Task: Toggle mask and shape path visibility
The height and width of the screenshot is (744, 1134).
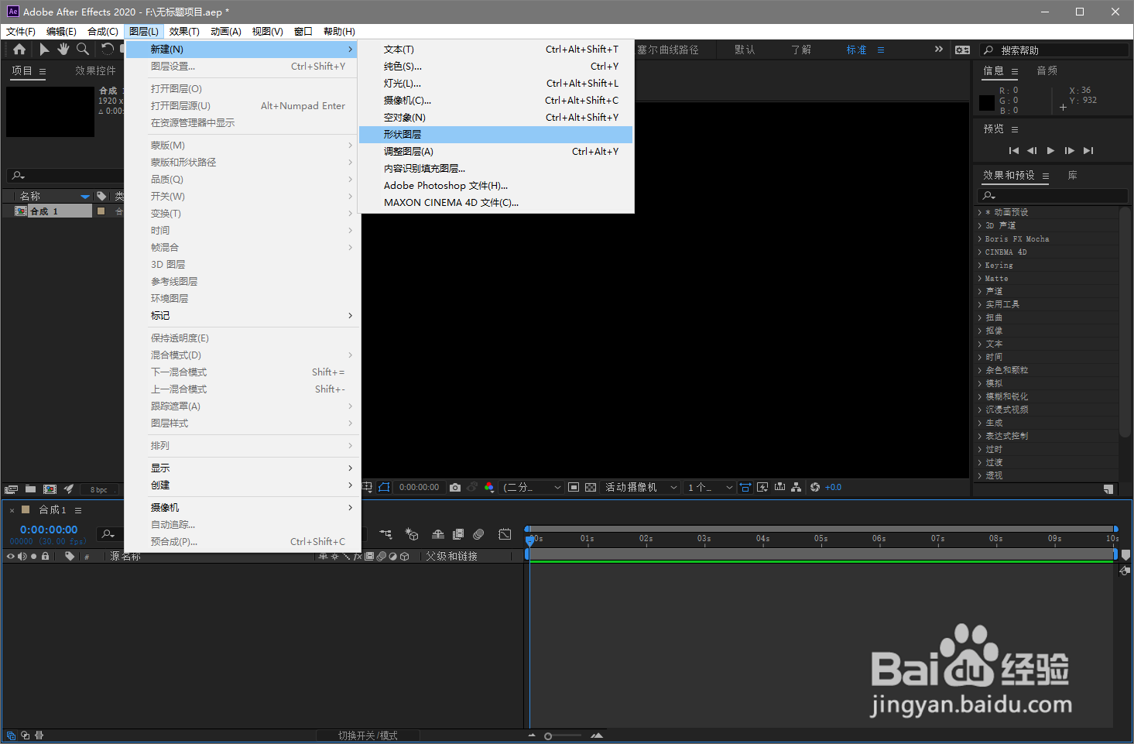Action: [x=384, y=487]
